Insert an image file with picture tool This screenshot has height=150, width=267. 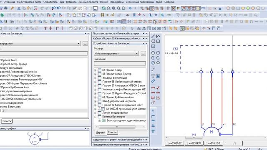pos(158,76)
